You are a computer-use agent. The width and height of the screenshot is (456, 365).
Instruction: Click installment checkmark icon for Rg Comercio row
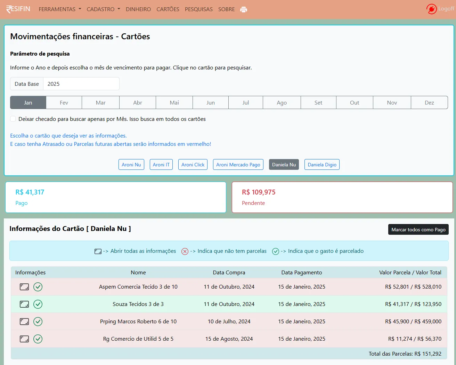pos(38,339)
